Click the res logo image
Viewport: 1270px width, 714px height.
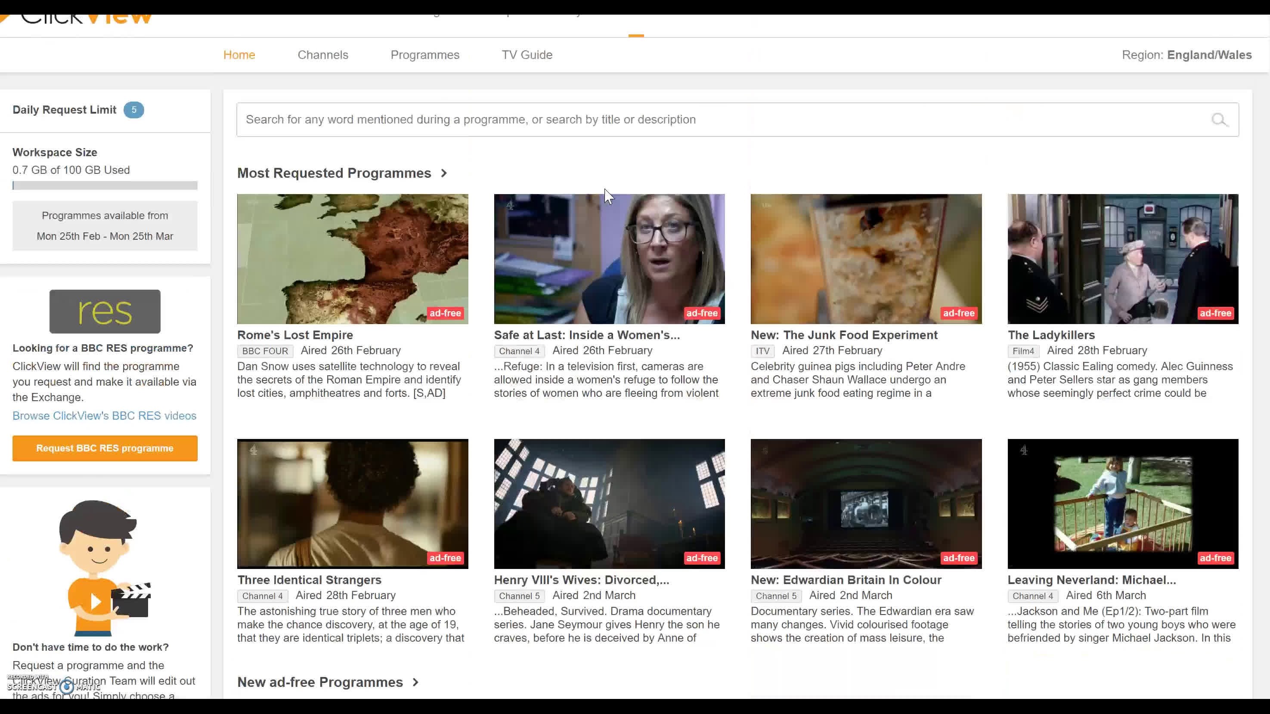click(x=105, y=312)
